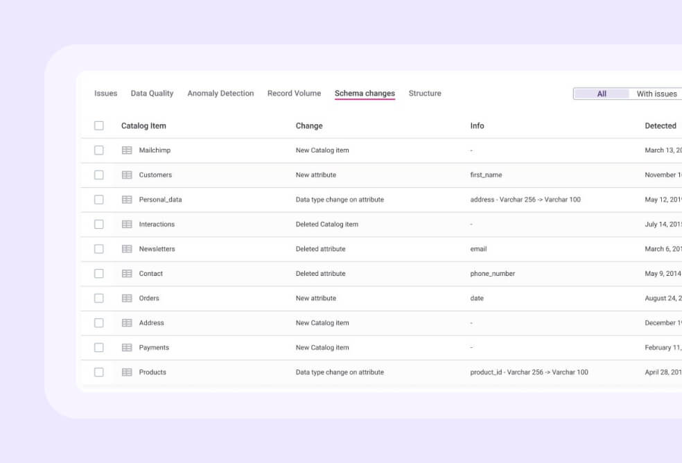Click the Payments catalog icon
Screen dimensions: 682x463
coord(127,347)
